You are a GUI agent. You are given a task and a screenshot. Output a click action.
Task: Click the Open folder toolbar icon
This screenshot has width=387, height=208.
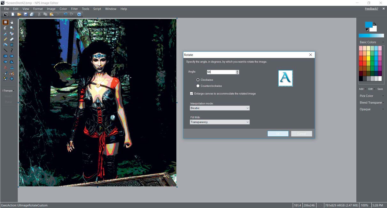tap(19, 14)
